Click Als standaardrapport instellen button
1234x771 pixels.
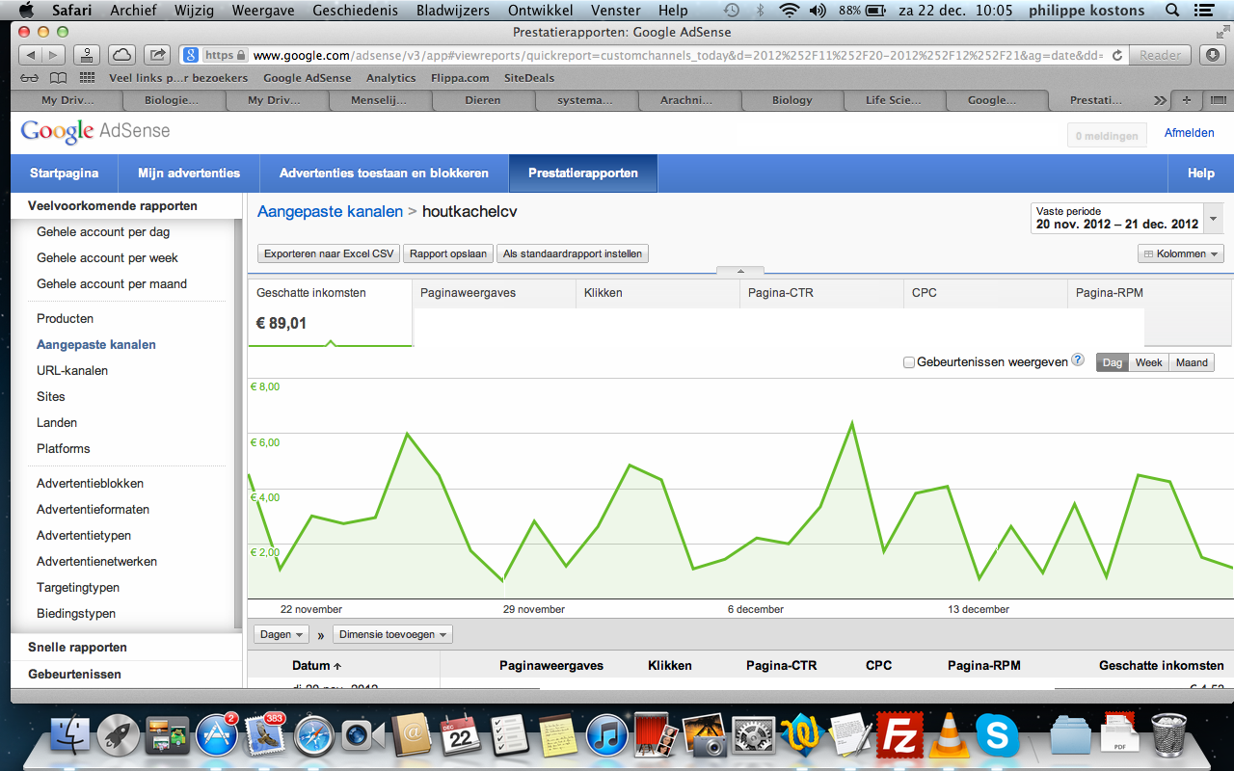pos(573,253)
